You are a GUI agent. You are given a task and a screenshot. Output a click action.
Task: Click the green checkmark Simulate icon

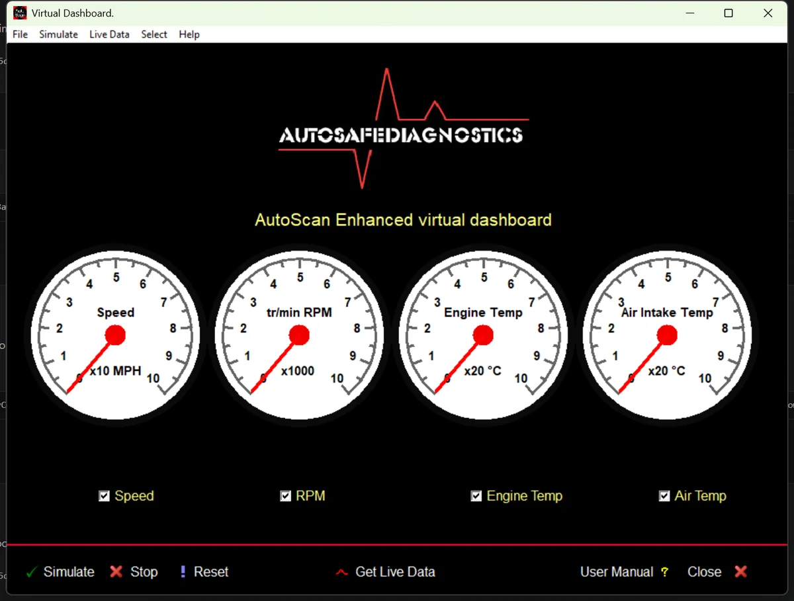click(31, 573)
